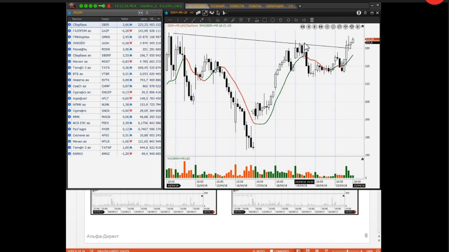Click PowerPoint previous slide double-arrow button
This screenshot has height=252, width=449.
coord(378,236)
